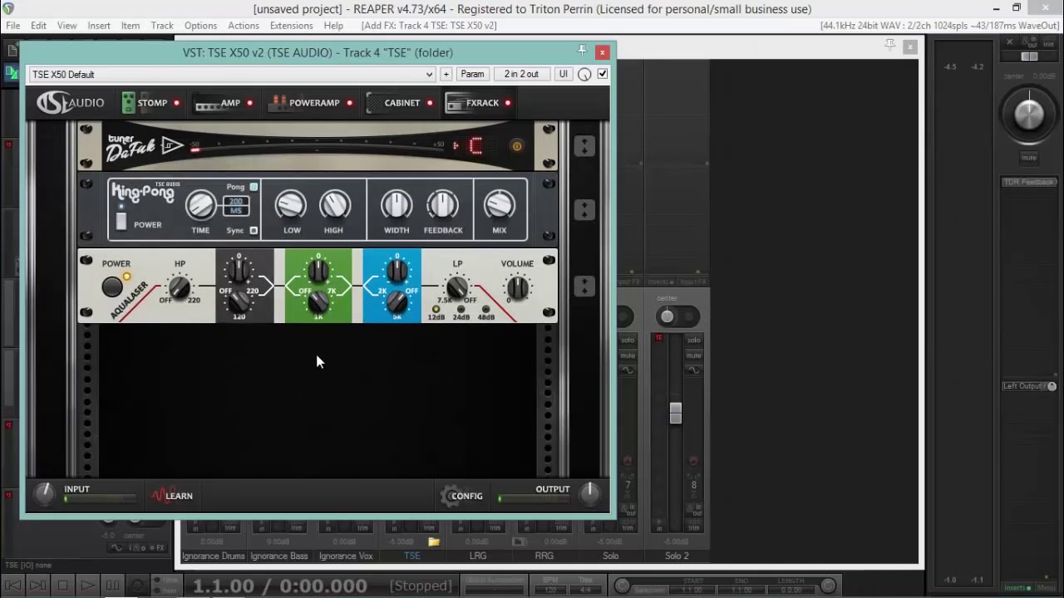The height and width of the screenshot is (598, 1064).
Task: Toggle the FXRACK red power LED
Action: pyautogui.click(x=508, y=103)
